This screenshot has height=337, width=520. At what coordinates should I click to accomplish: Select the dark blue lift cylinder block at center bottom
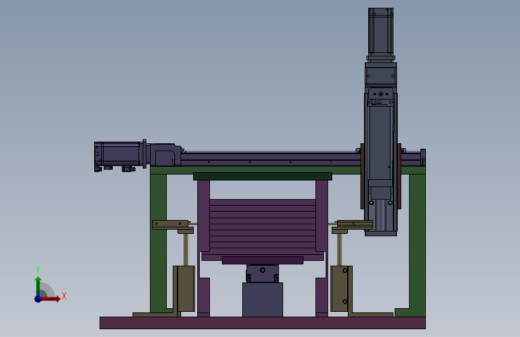[x=263, y=299]
